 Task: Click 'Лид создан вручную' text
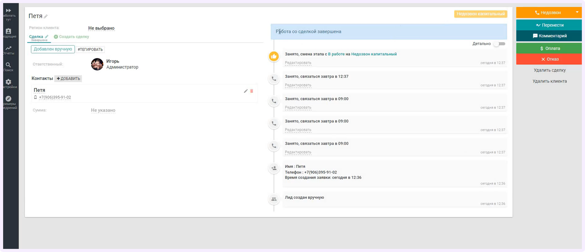pyautogui.click(x=304, y=197)
